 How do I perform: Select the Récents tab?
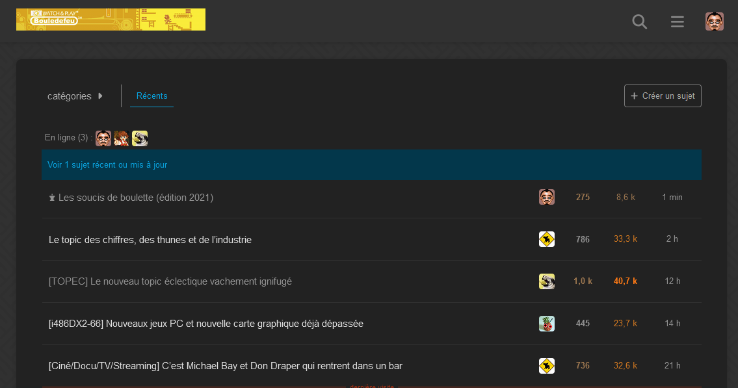pyautogui.click(x=152, y=96)
